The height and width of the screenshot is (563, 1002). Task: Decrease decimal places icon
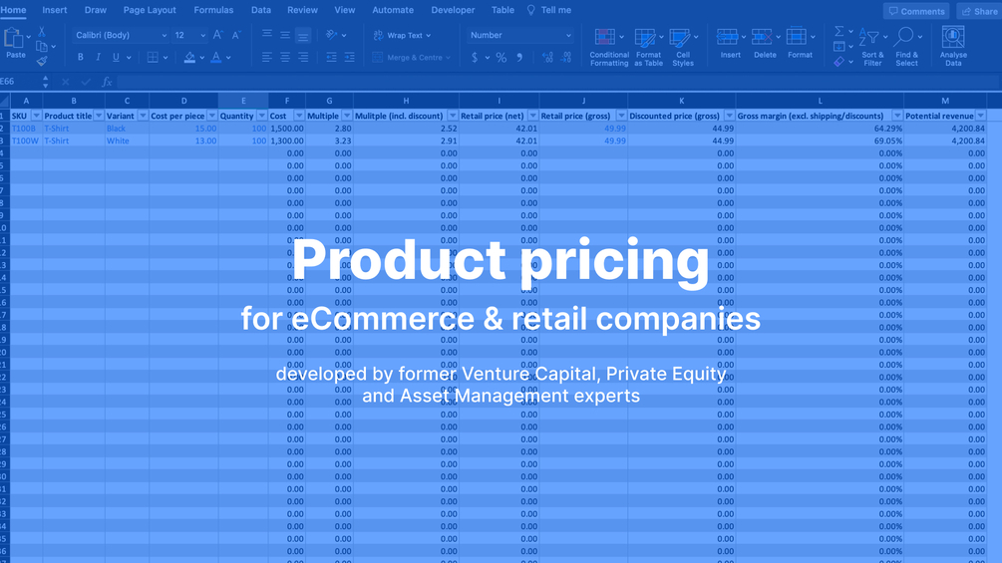(566, 58)
